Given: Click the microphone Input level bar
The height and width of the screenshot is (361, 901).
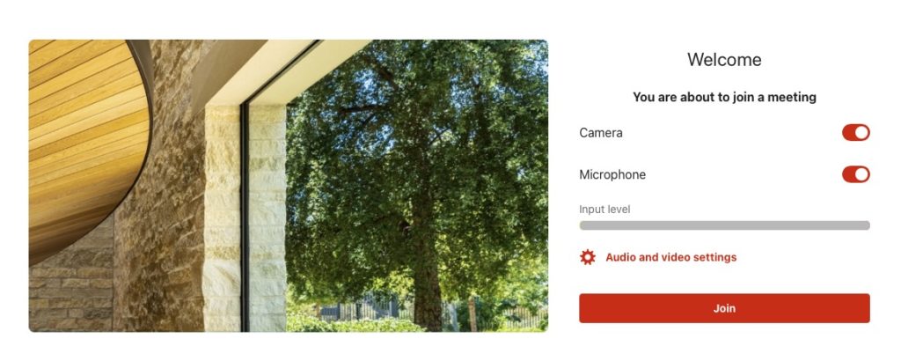Looking at the screenshot, I should [x=724, y=225].
